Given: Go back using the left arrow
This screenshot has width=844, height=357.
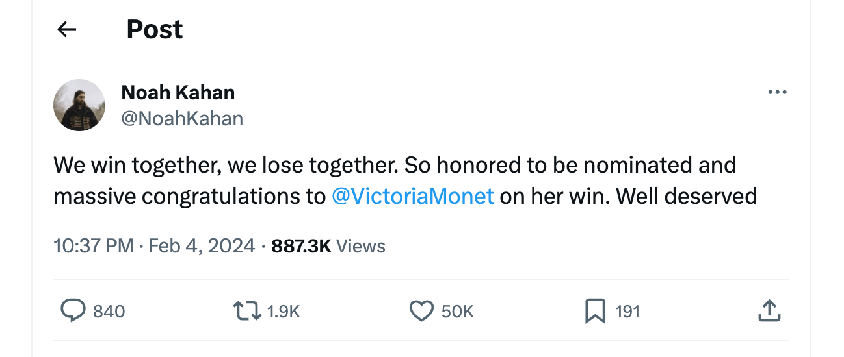Looking at the screenshot, I should pos(67,29).
